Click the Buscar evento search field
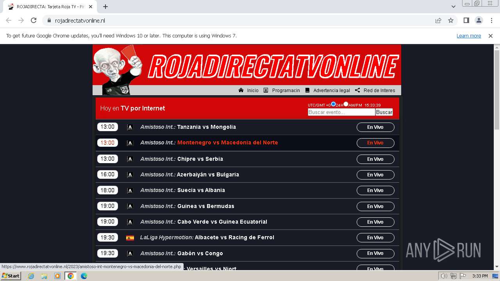500x281 pixels. pyautogui.click(x=341, y=112)
